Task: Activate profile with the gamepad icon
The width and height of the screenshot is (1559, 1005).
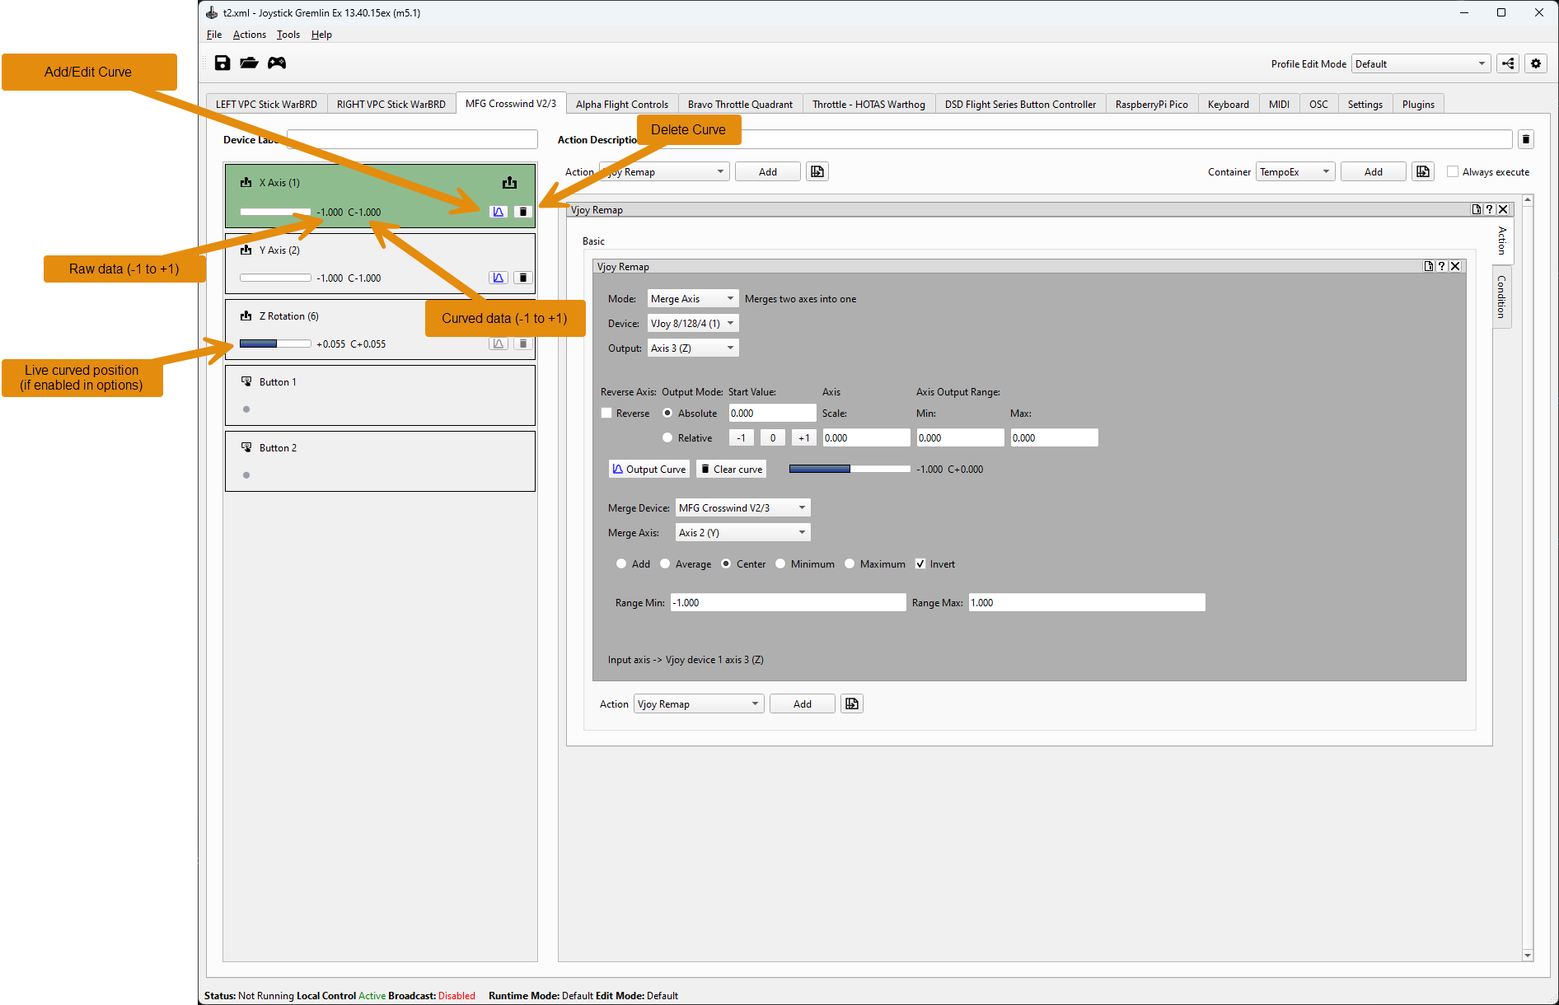Action: [x=277, y=63]
